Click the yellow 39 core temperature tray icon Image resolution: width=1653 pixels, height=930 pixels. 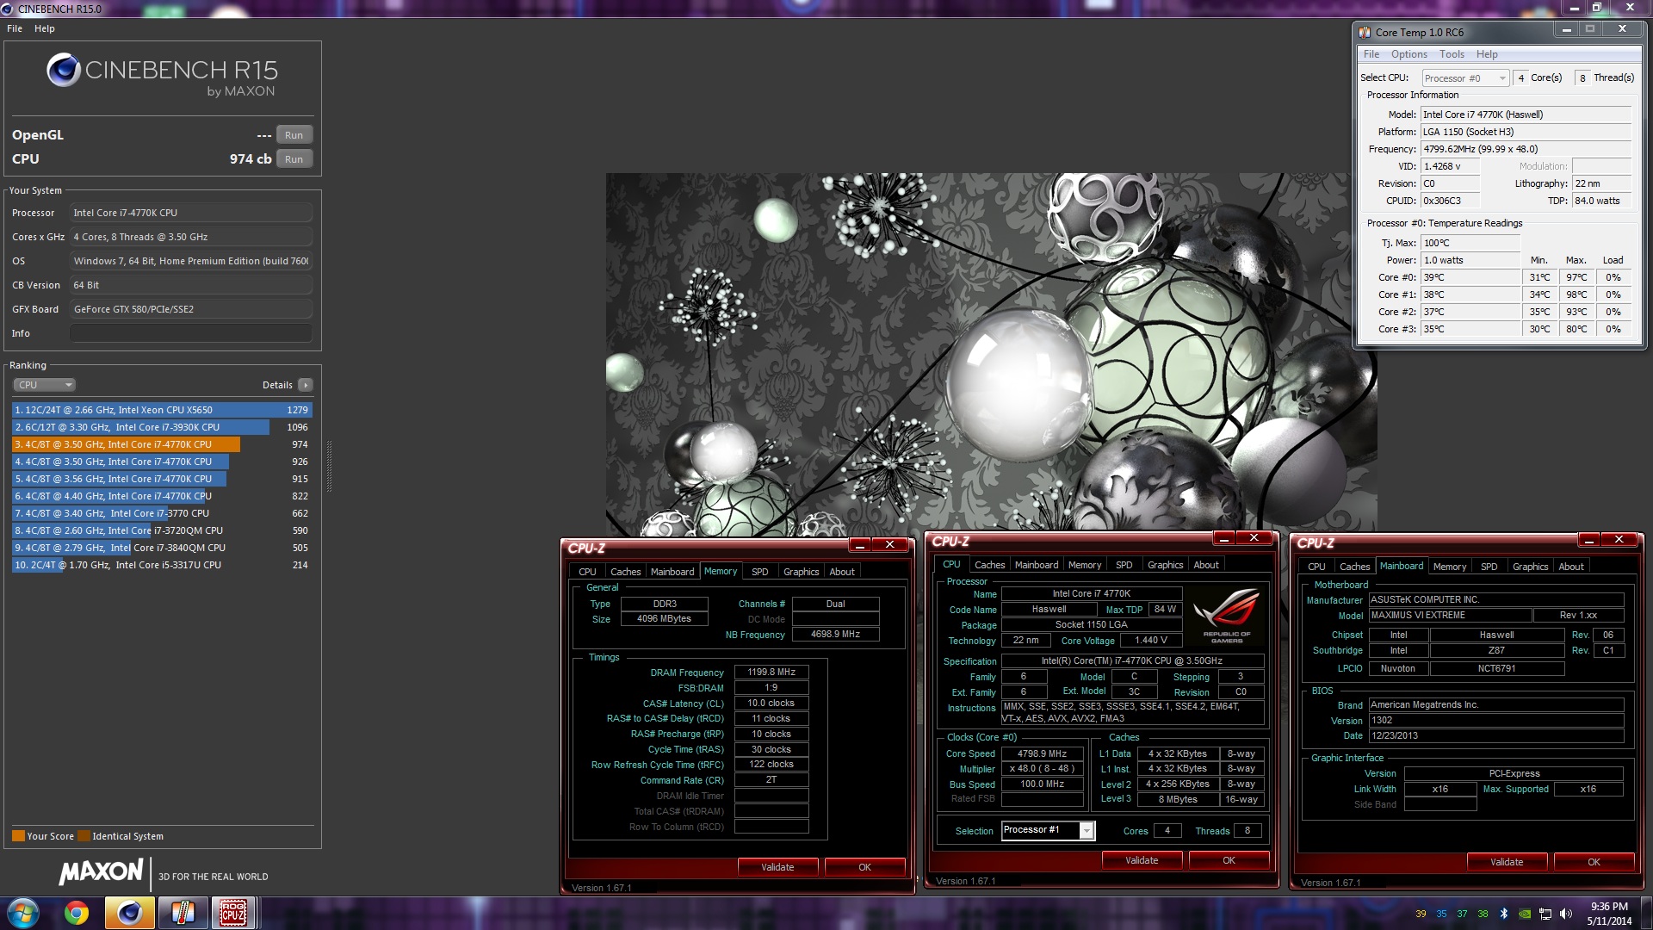pyautogui.click(x=1421, y=914)
